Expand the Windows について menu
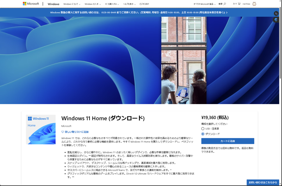 pos(72,4)
